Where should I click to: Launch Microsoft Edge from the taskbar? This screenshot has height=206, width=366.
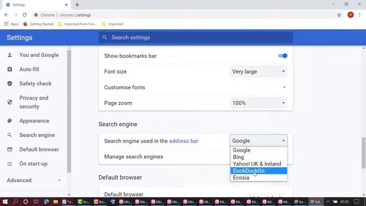[x=46, y=201]
